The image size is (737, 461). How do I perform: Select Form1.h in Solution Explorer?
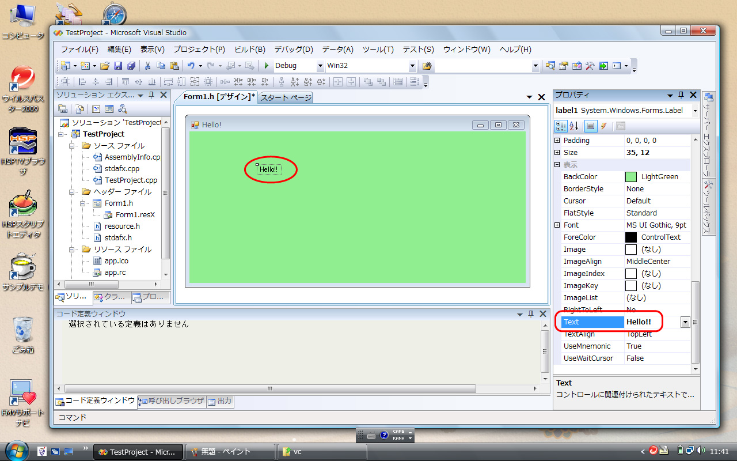point(119,203)
